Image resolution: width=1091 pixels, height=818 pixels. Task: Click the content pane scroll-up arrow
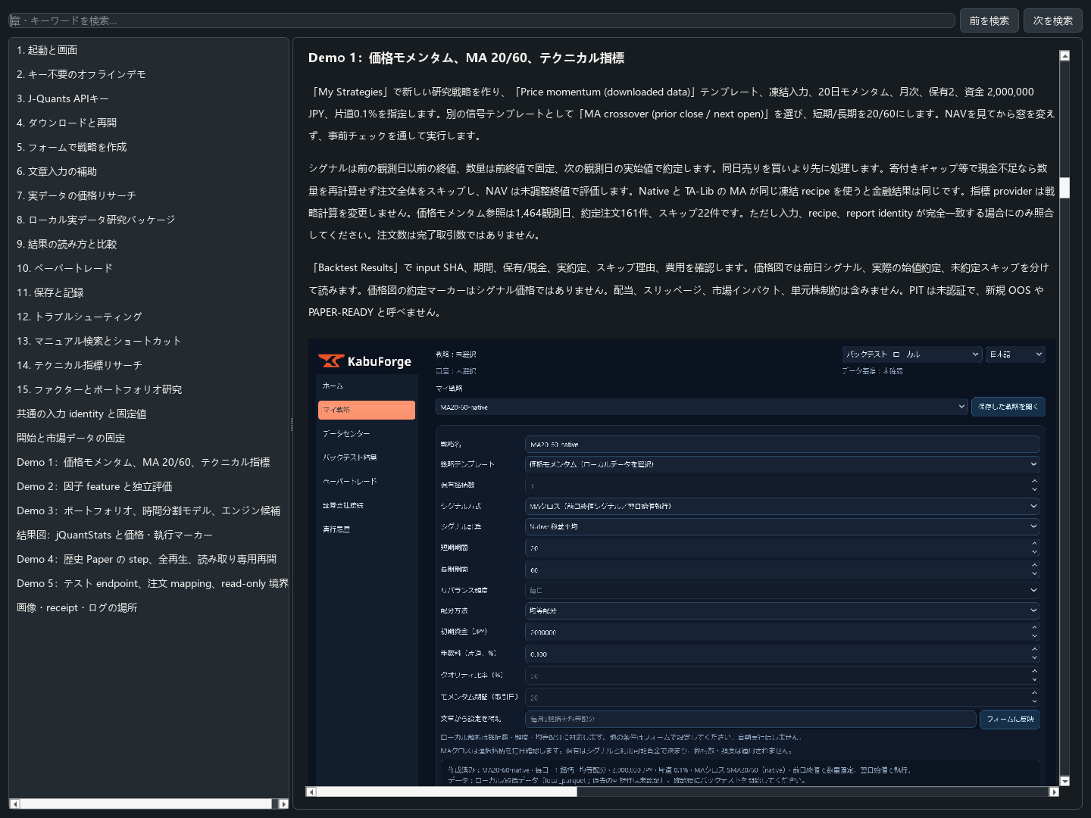1064,55
